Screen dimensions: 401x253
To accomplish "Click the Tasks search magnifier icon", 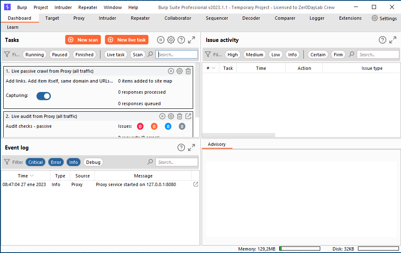I will coord(150,54).
